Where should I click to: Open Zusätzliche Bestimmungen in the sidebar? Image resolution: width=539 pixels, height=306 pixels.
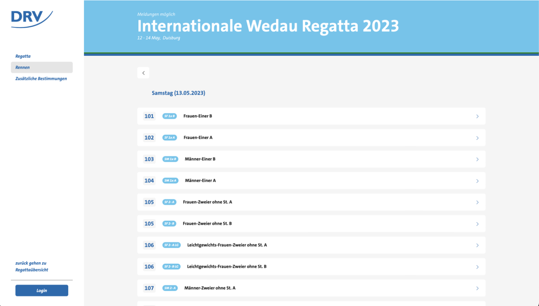[x=41, y=79]
